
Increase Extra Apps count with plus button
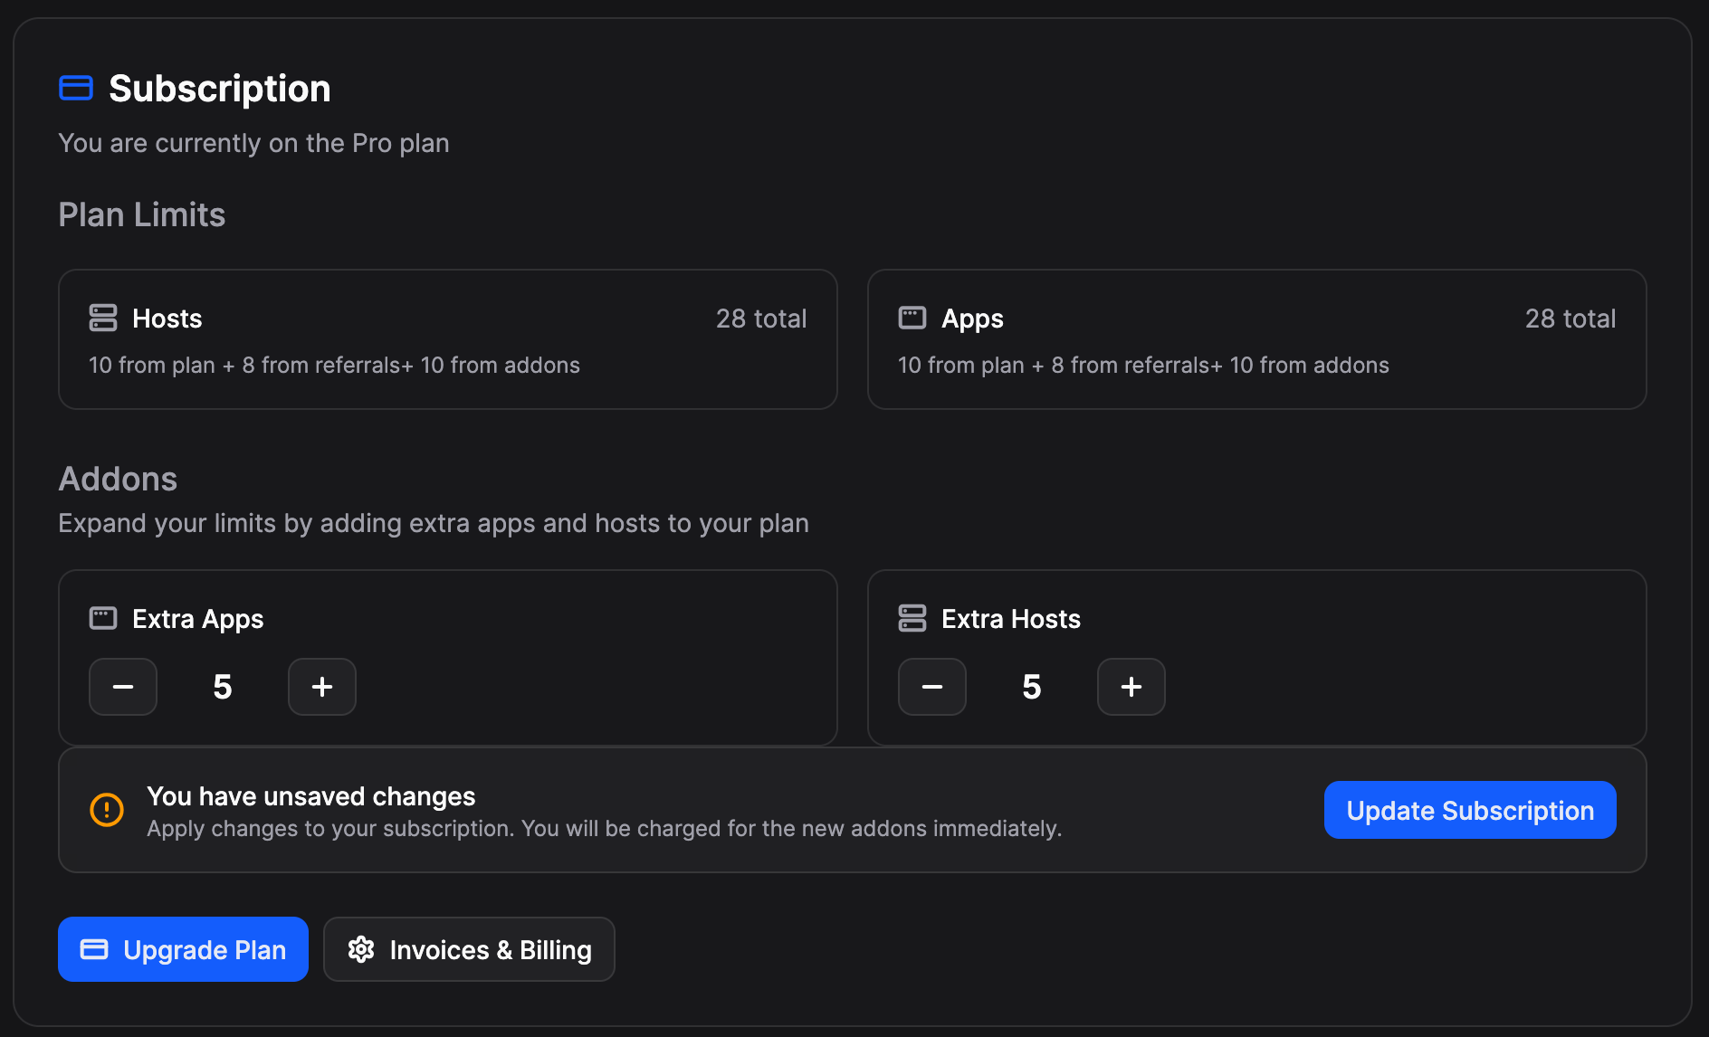[322, 687]
